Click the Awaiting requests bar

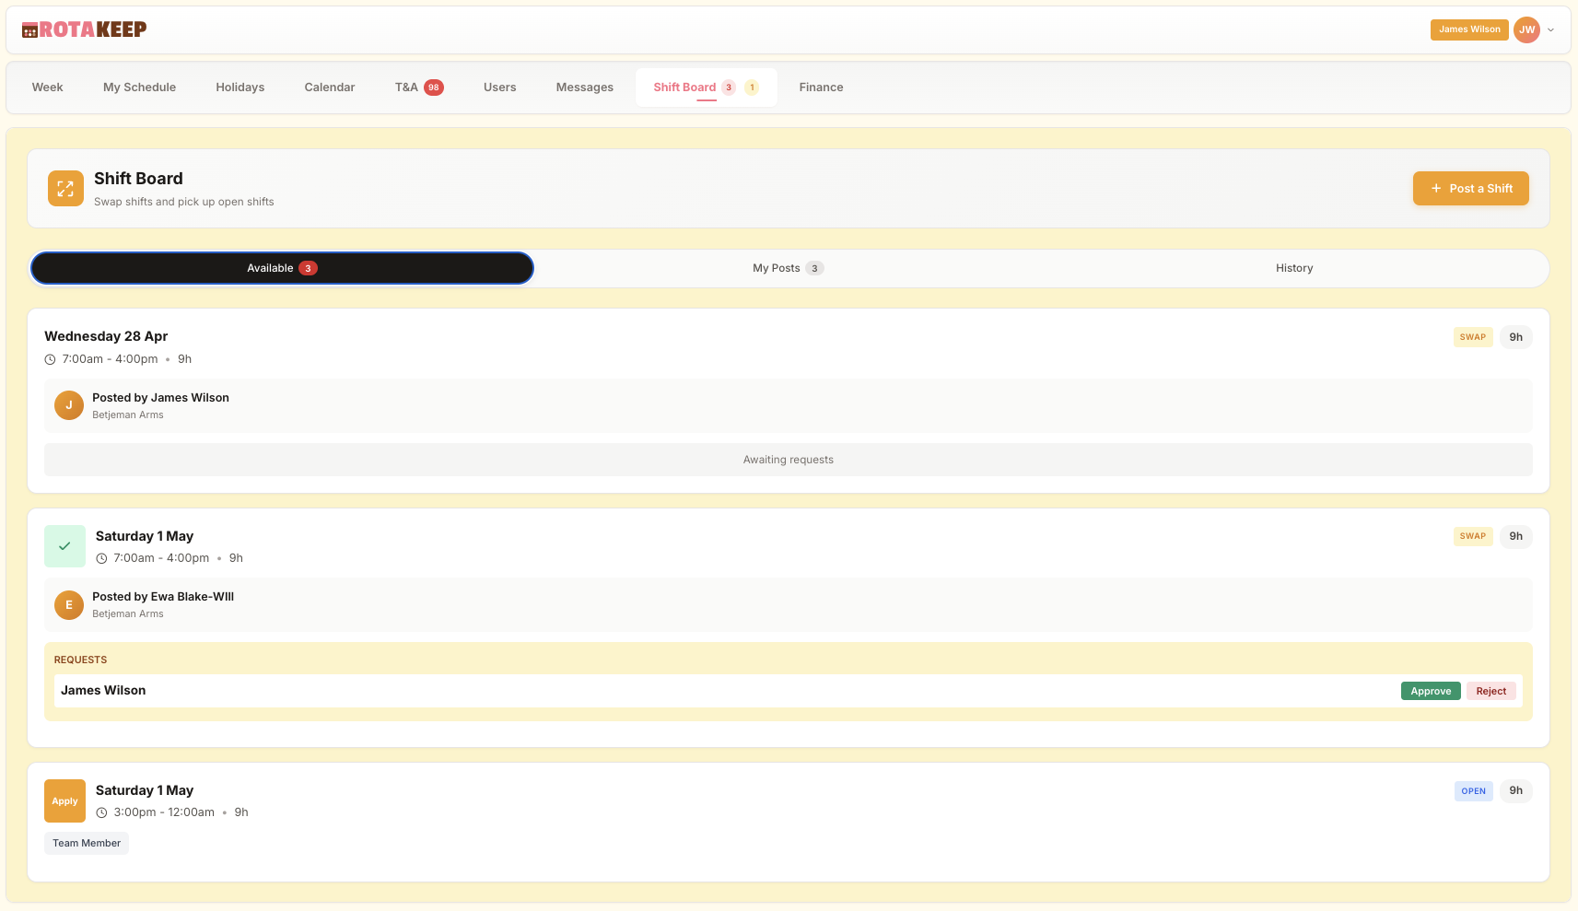click(x=789, y=460)
